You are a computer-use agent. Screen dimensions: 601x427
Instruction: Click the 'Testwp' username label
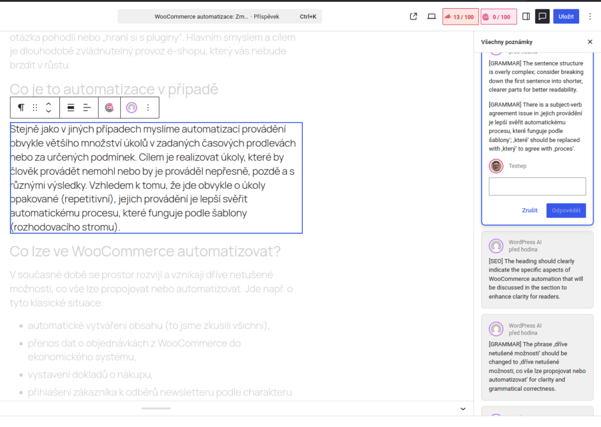(517, 166)
